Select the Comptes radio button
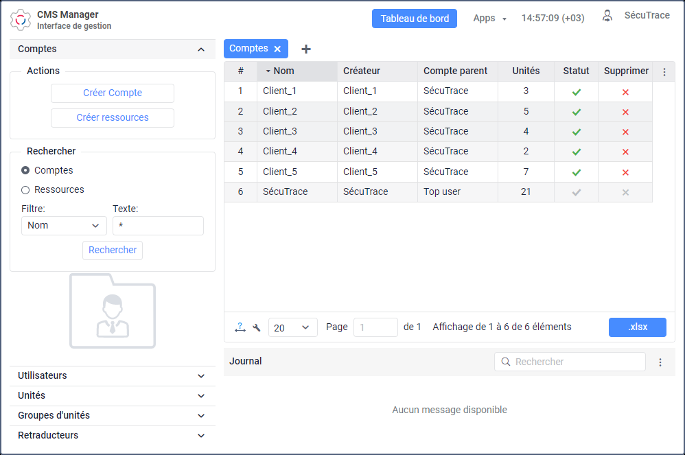 click(25, 170)
